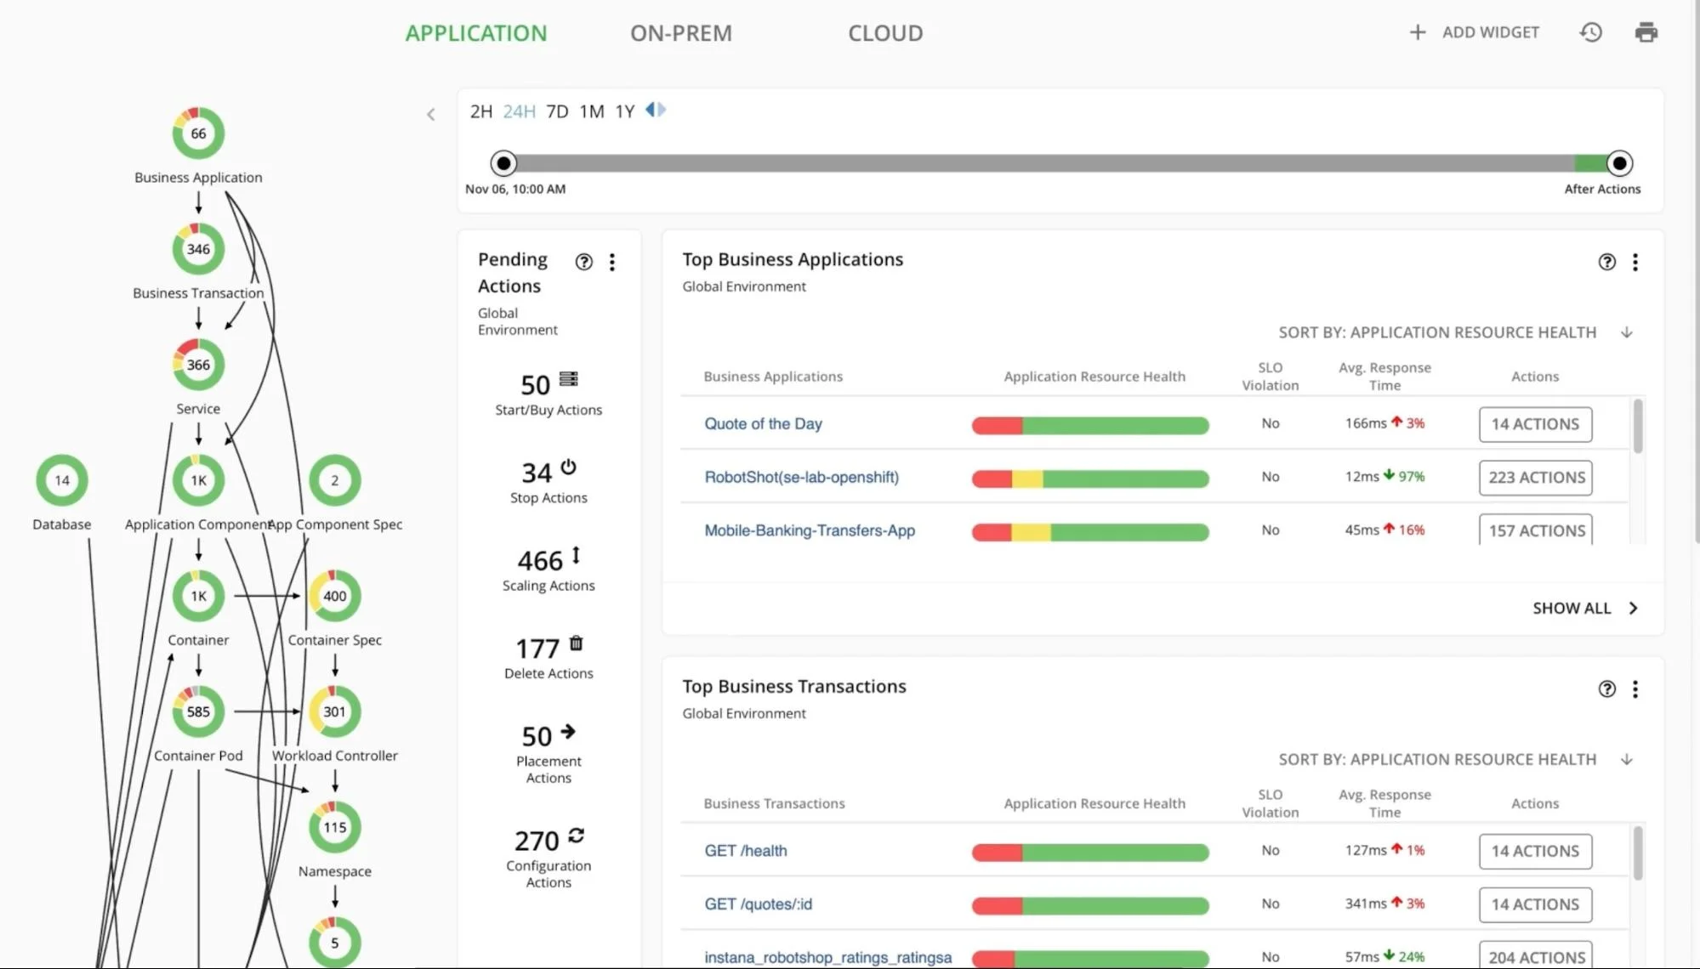
Task: Open the Database node showing 14
Action: click(62, 480)
